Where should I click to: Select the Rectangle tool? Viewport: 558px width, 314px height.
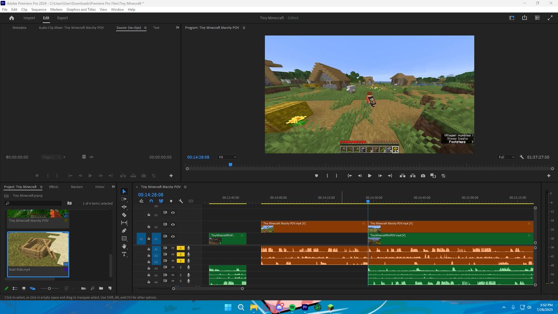coord(124,239)
